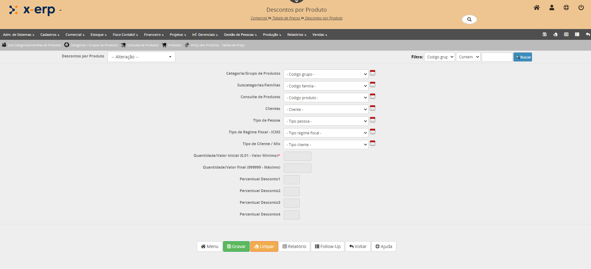Viewport: 591px width, 269px height.
Task: Click the back arrow icon in toolbar
Action: tap(588, 35)
